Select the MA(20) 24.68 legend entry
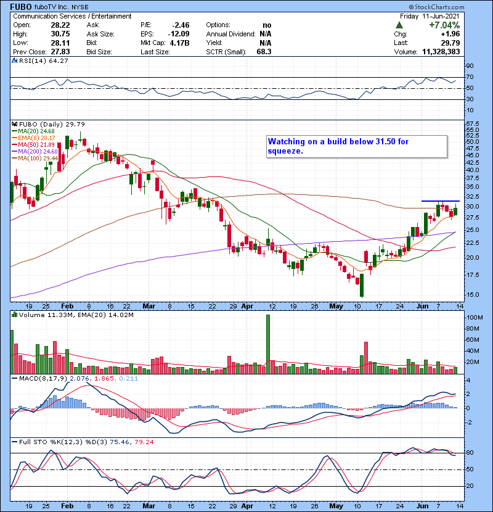The image size is (493, 512). [33, 131]
